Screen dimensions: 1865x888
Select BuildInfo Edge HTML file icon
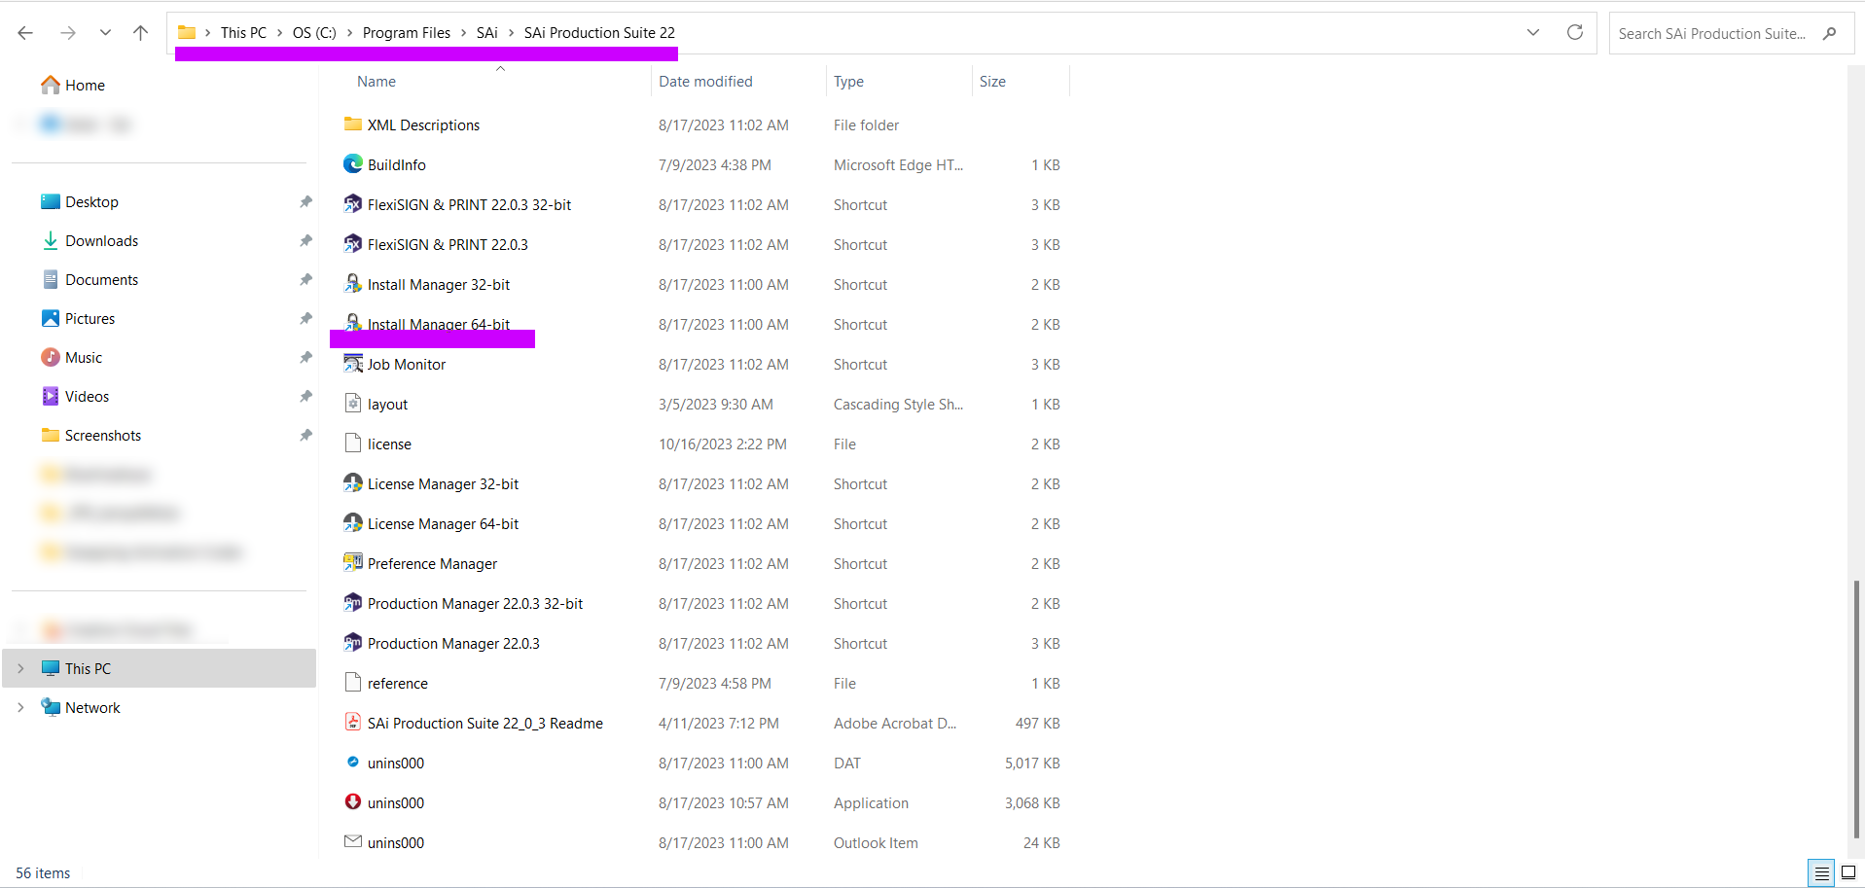pyautogui.click(x=353, y=164)
